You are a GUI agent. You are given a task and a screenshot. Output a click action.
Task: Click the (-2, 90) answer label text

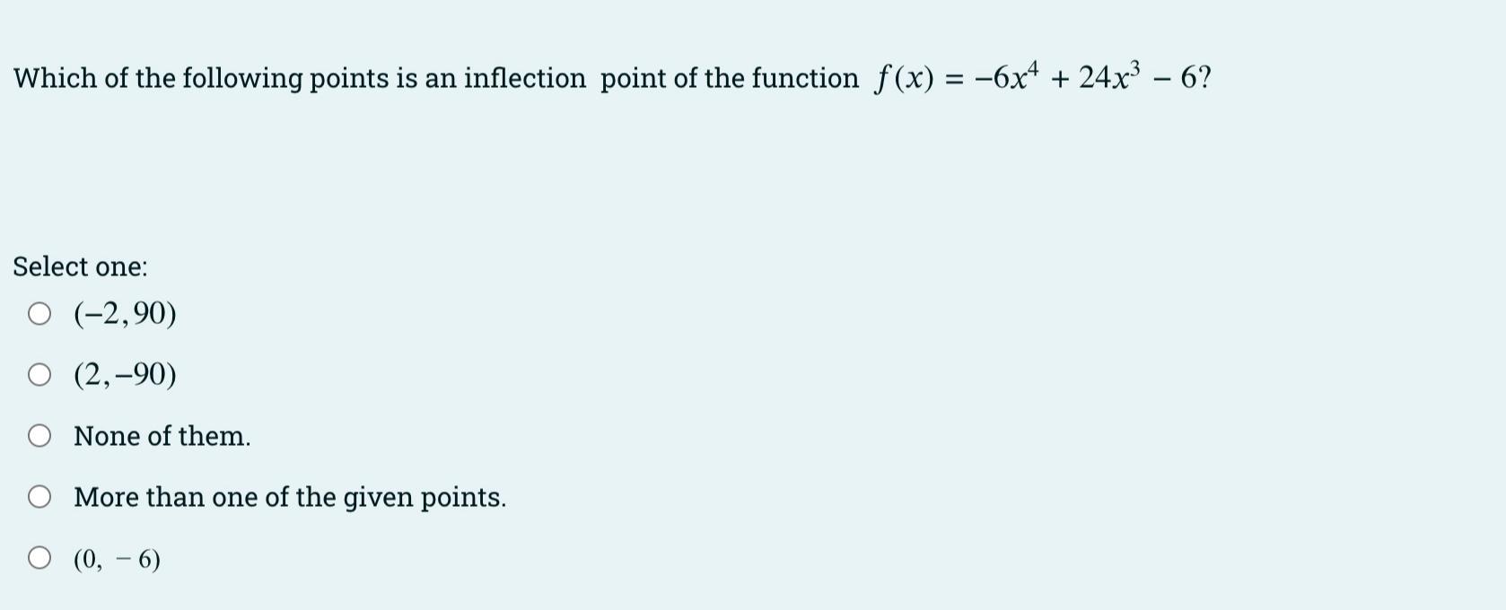coord(123,313)
